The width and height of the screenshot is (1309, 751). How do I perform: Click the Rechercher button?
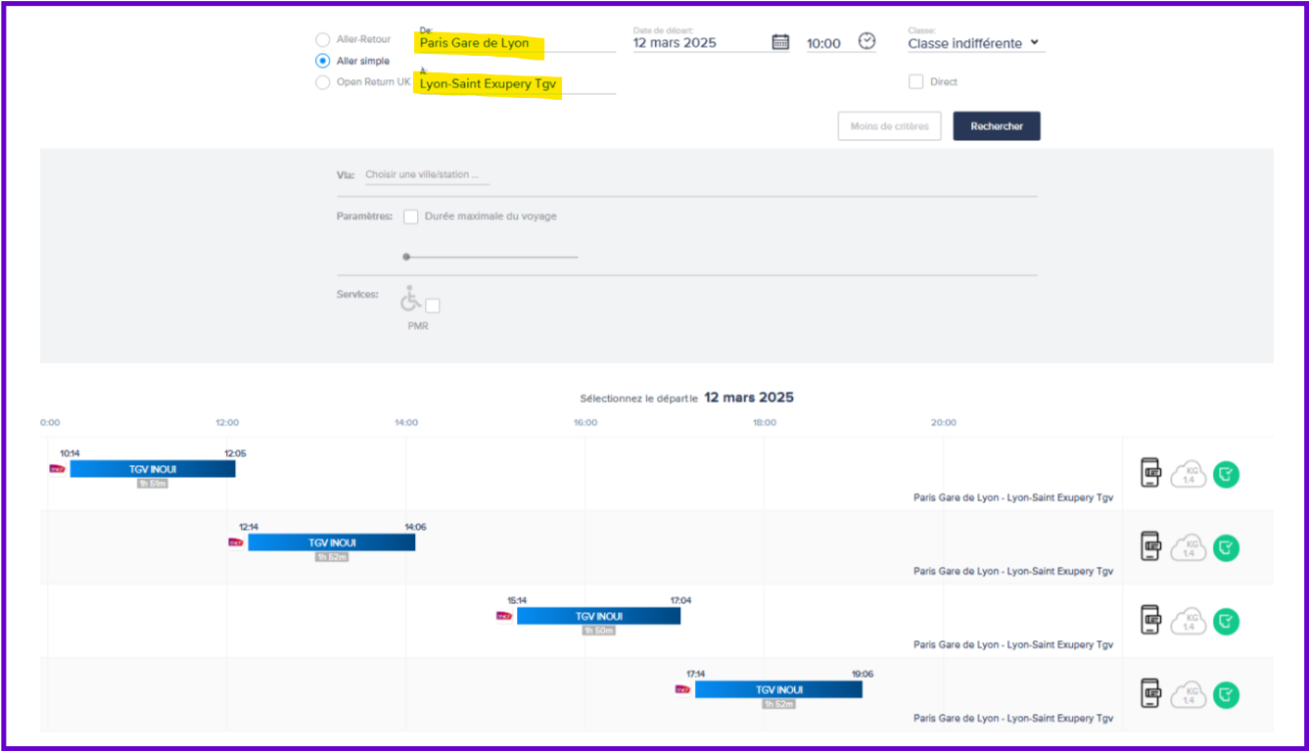click(x=996, y=126)
